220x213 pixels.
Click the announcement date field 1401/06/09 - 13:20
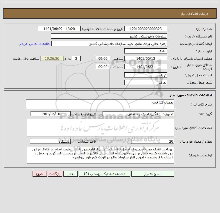[59, 29]
